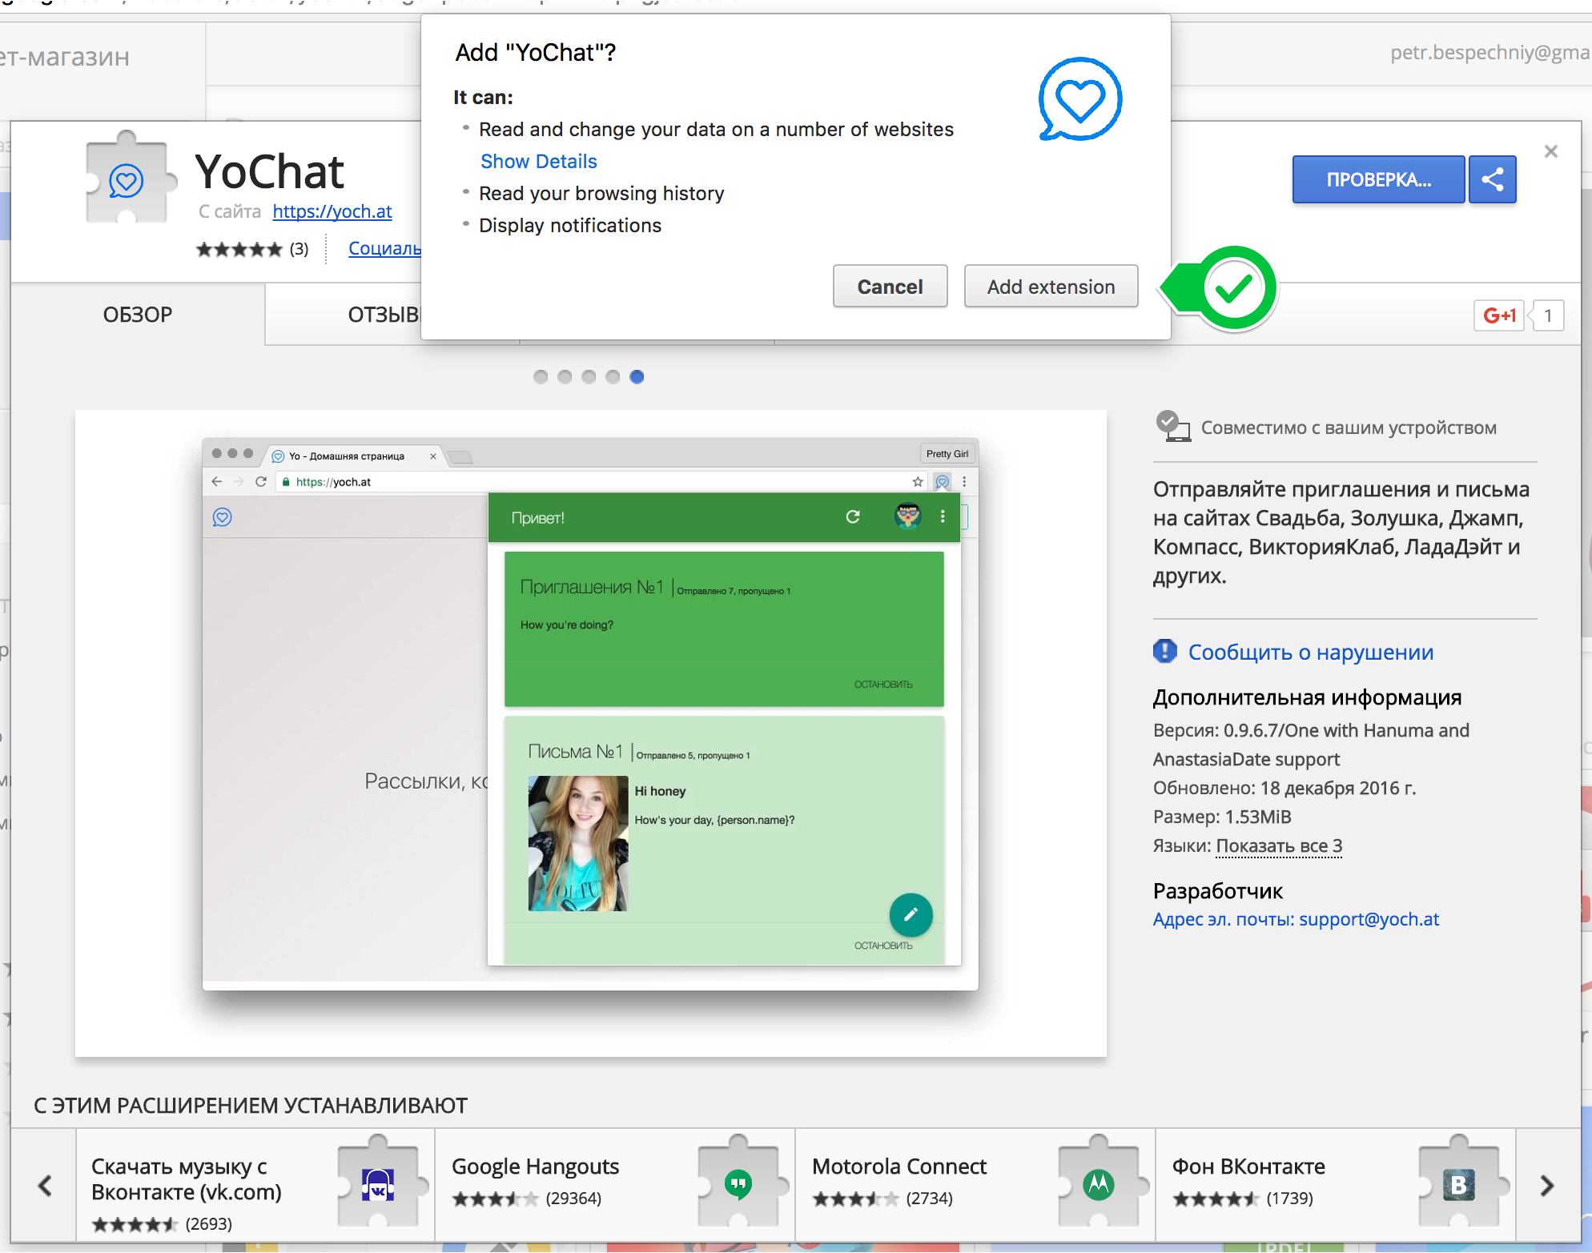Image resolution: width=1592 pixels, height=1253 pixels.
Task: Cancel the YoChat install dialog
Action: (890, 287)
